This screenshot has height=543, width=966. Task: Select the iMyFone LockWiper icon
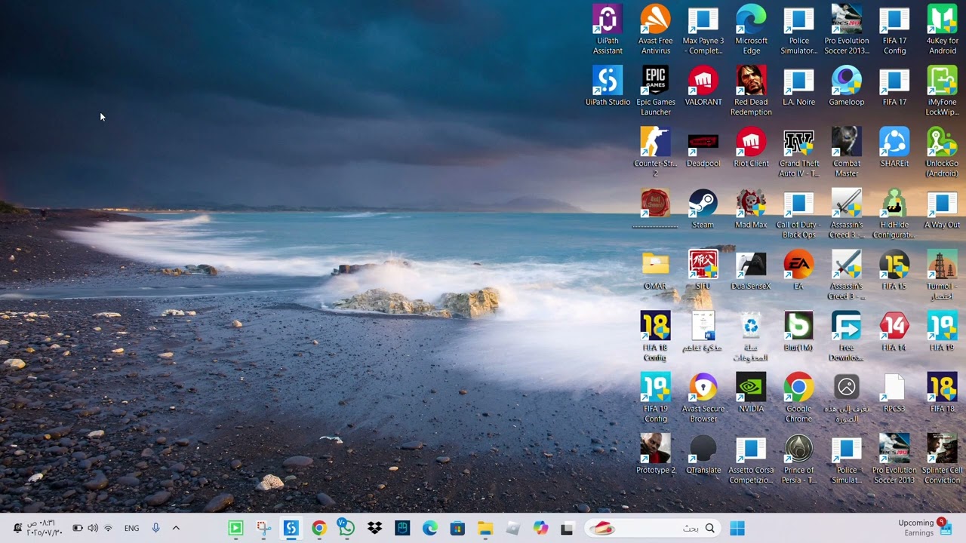[x=942, y=91]
